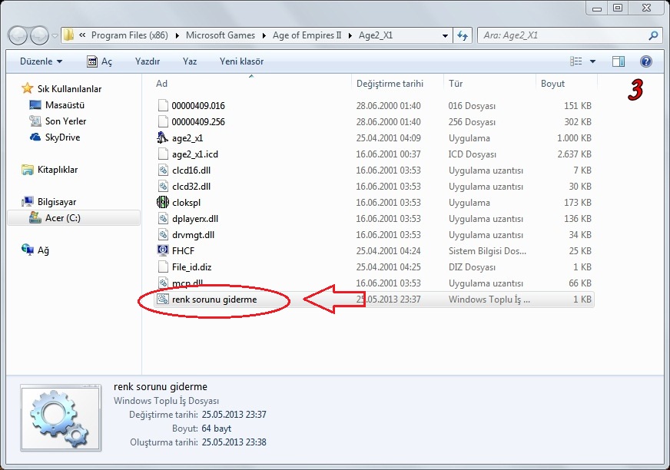
Task: Select Acer (C:) drive in navigation pane
Action: click(x=74, y=218)
